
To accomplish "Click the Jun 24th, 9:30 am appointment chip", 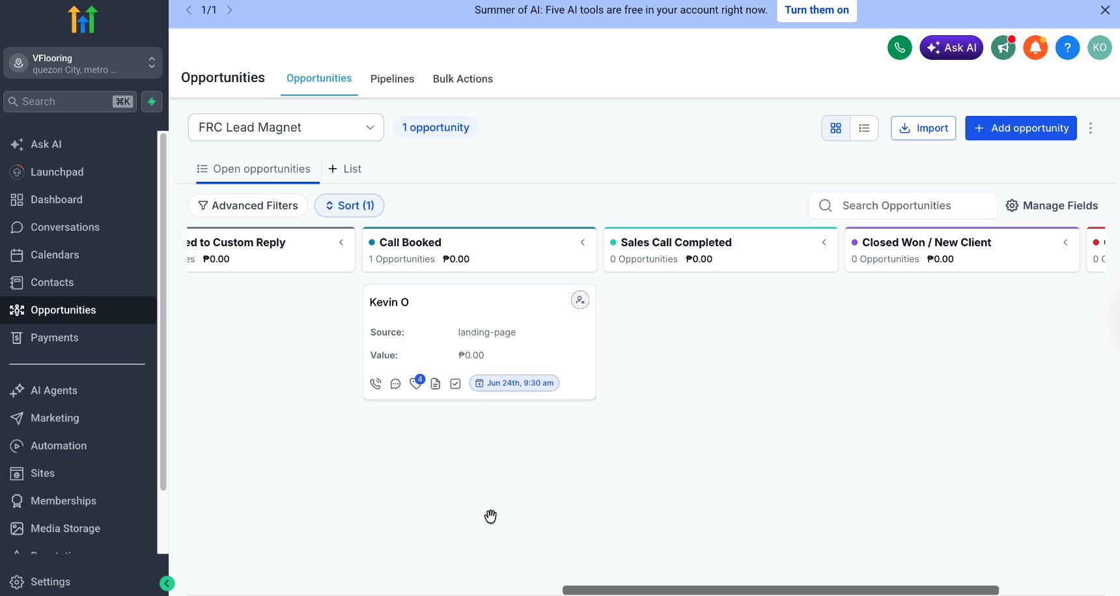I will click(x=514, y=383).
